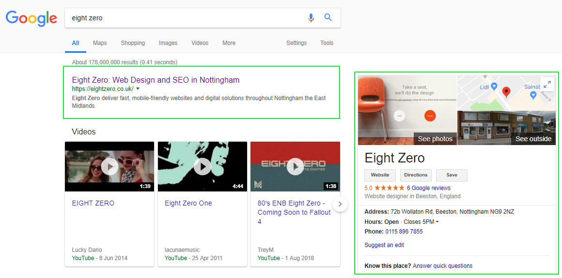Image resolution: width=562 pixels, height=278 pixels.
Task: Open the EIGHT ZERO video title link
Action: 93,203
